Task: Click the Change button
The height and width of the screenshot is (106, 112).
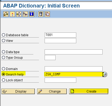Action: pyautogui.click(x=52, y=91)
